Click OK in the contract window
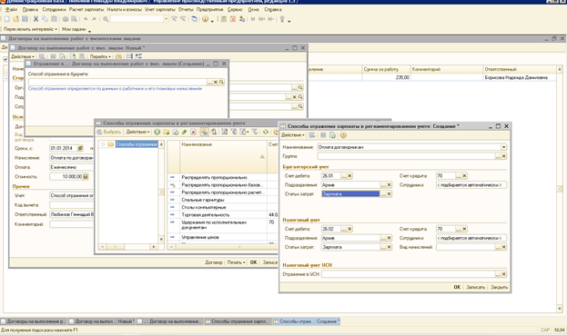567x335 pixels. pyautogui.click(x=254, y=262)
